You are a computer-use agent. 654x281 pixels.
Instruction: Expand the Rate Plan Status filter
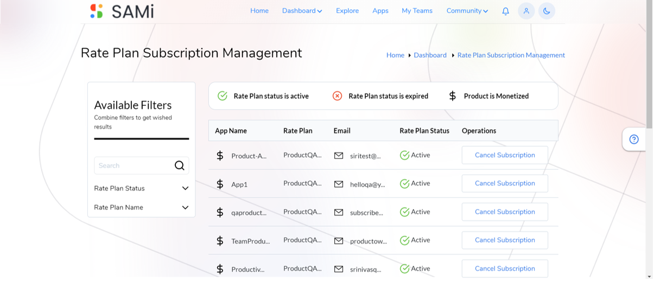pyautogui.click(x=141, y=188)
